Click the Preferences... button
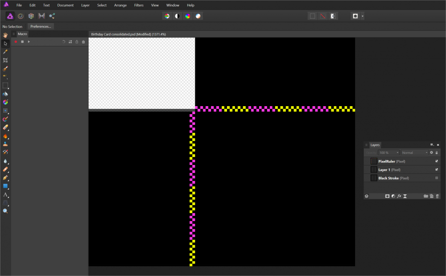This screenshot has height=276, width=446. 41,26
